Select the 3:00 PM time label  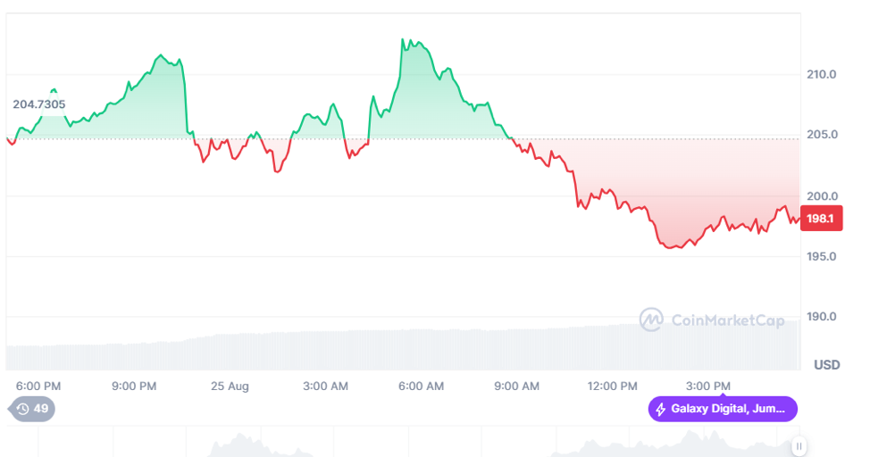point(707,386)
